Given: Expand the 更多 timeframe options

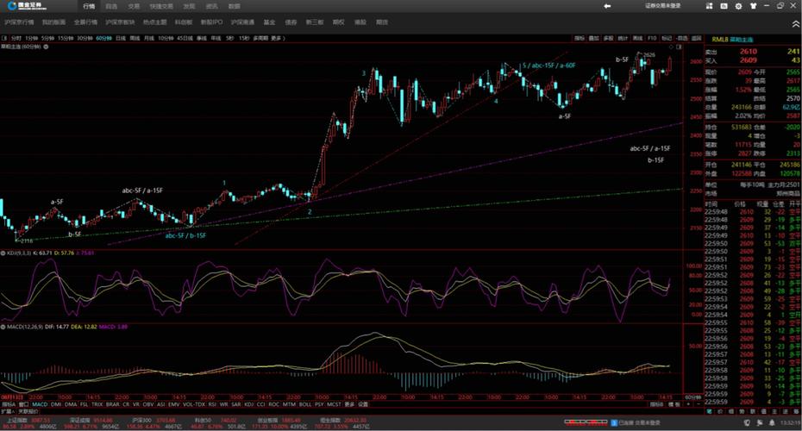Looking at the screenshot, I should (277, 38).
